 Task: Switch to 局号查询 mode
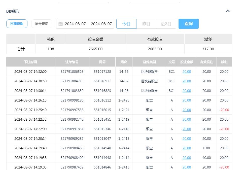[x=42, y=23]
